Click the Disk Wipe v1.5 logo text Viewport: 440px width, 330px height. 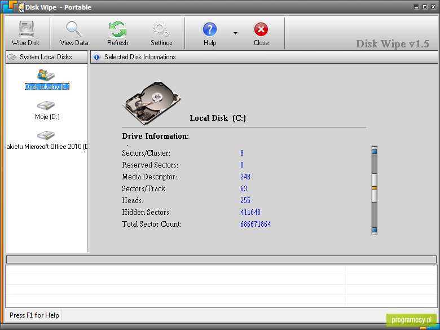click(393, 44)
